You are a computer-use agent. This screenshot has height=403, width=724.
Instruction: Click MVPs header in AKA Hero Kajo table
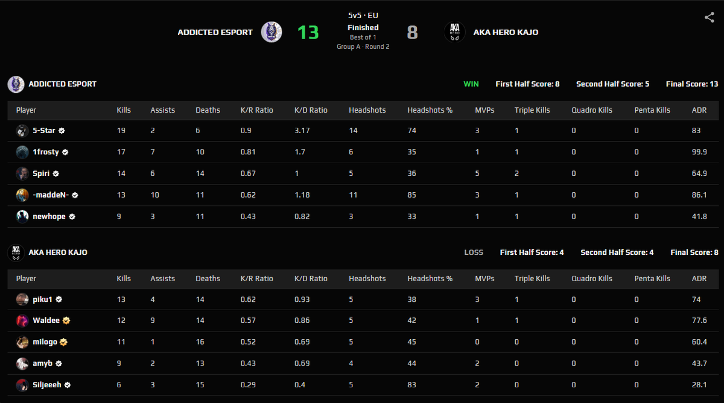[484, 278]
